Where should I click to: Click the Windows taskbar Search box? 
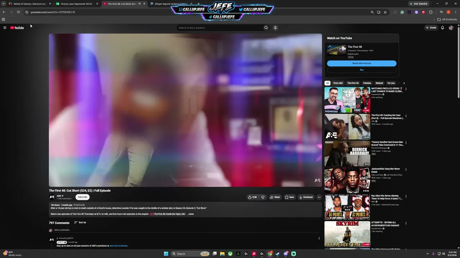(190, 254)
